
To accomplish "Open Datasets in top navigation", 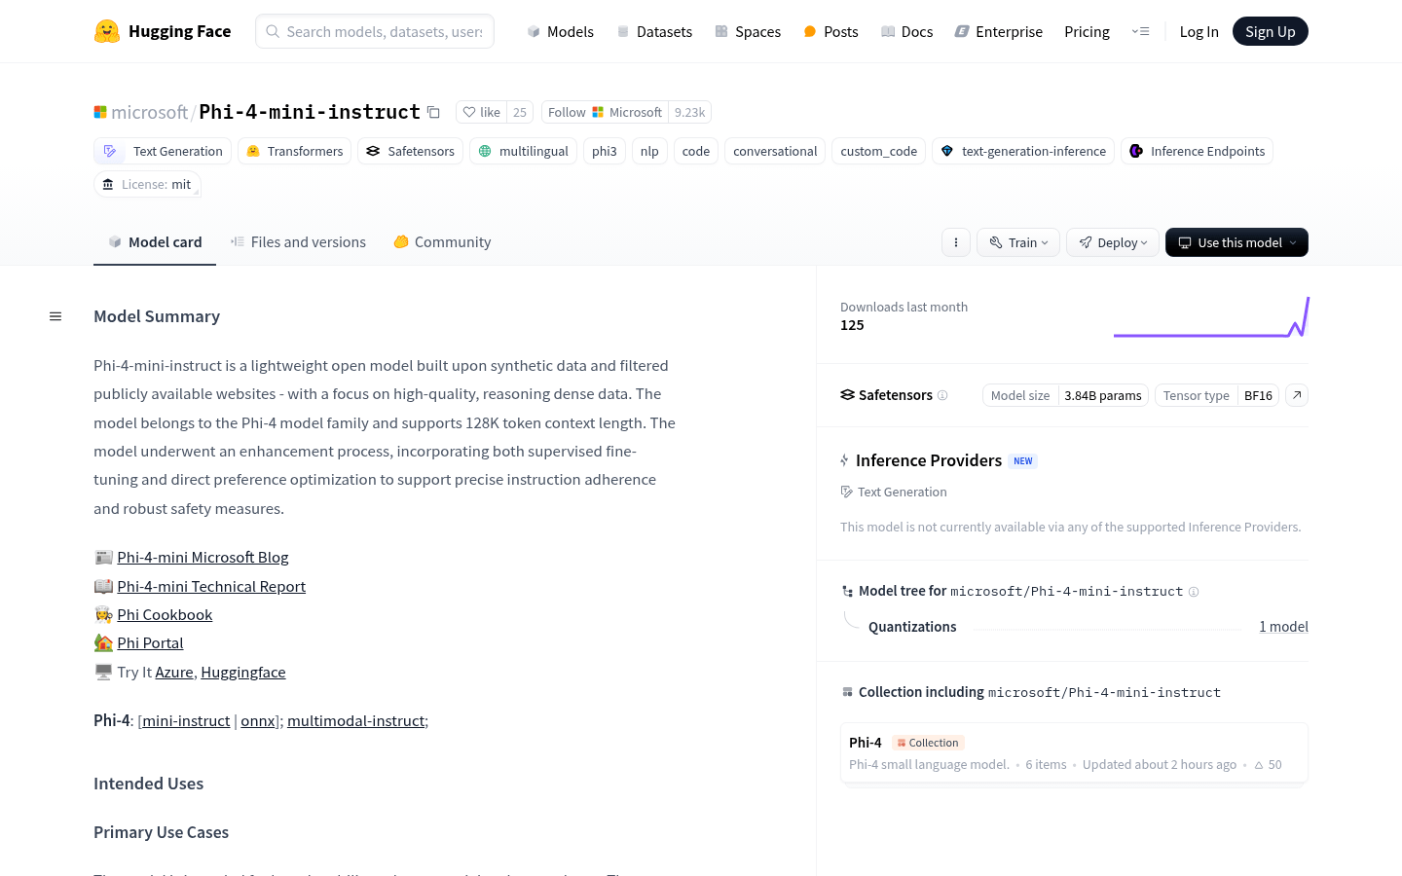I will (x=654, y=31).
